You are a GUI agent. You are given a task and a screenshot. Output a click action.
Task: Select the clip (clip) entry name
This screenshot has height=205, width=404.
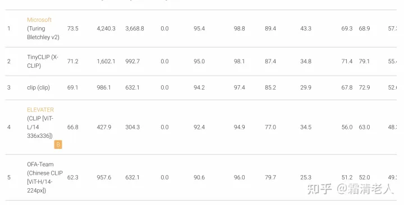pyautogui.click(x=38, y=88)
